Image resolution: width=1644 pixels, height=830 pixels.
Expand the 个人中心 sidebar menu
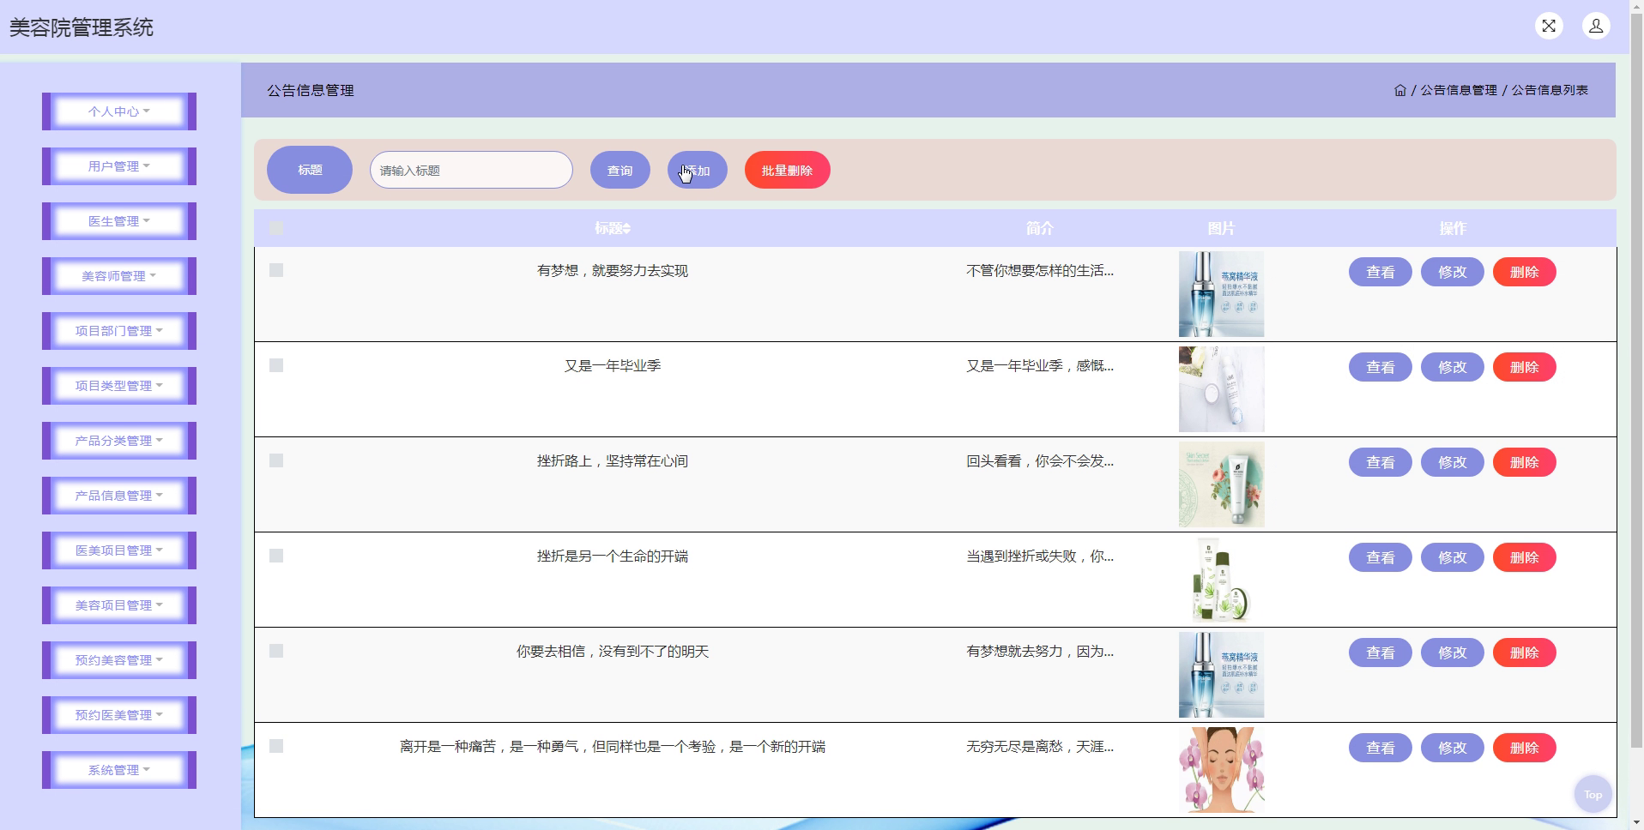pos(119,111)
